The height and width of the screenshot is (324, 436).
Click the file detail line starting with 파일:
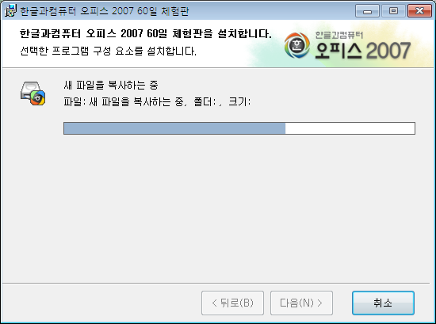coord(157,101)
